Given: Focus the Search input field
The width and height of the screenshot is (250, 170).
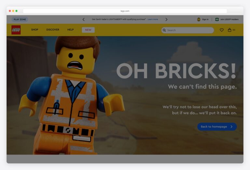Looking at the screenshot, I should point(187,30).
